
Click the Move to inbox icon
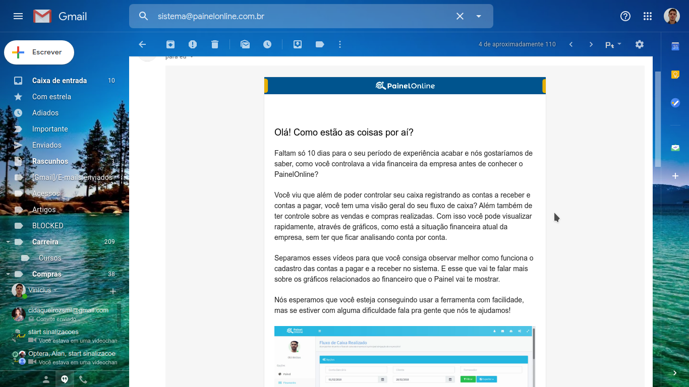point(298,44)
